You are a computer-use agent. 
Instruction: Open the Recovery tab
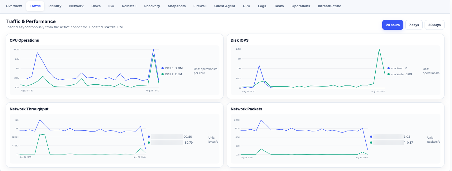tap(152, 6)
